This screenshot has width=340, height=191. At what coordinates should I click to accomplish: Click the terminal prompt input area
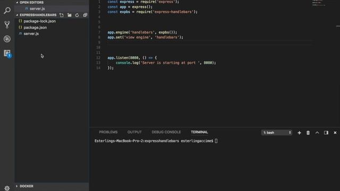[x=216, y=141]
